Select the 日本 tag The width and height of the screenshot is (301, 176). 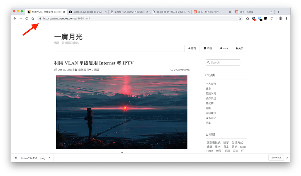point(226,147)
